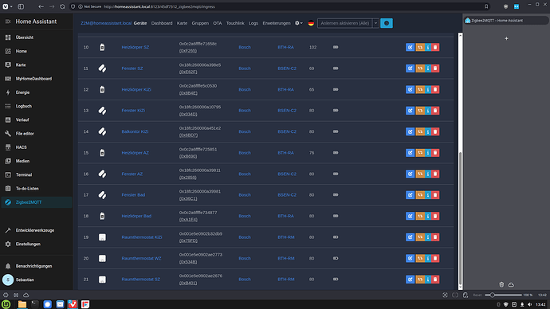Image resolution: width=550 pixels, height=309 pixels.
Task: Open Geräte tab
Action: pos(140,23)
